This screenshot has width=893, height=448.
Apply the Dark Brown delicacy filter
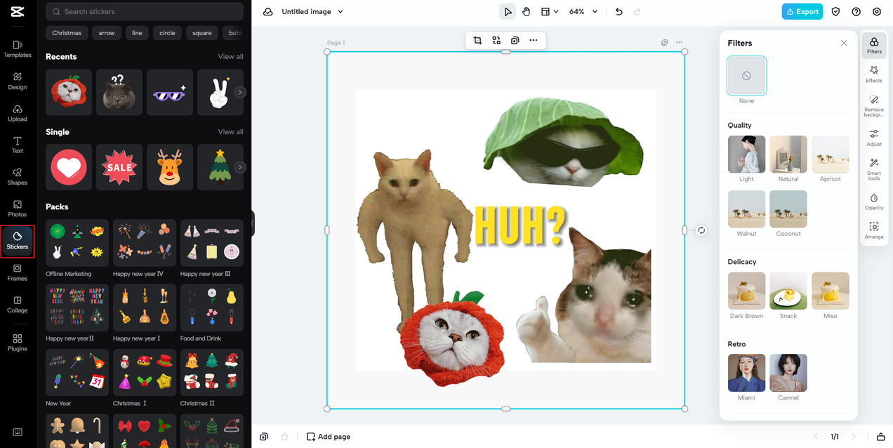(x=746, y=291)
